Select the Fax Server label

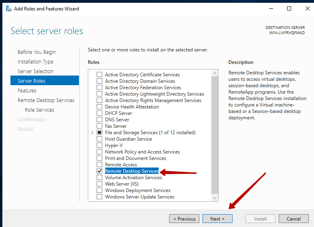116,126
